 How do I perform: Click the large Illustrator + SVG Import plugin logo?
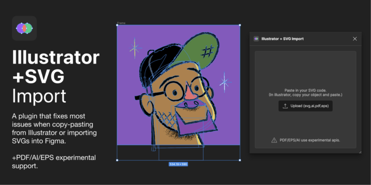tap(24, 28)
